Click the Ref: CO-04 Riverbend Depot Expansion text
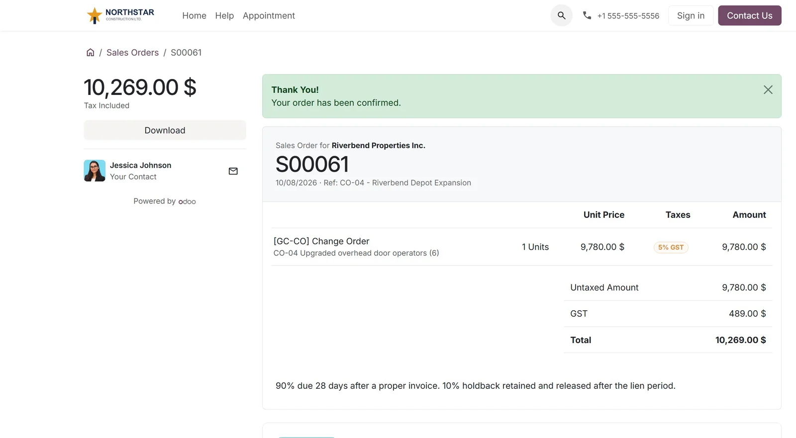Image resolution: width=796 pixels, height=438 pixels. pyautogui.click(x=397, y=183)
